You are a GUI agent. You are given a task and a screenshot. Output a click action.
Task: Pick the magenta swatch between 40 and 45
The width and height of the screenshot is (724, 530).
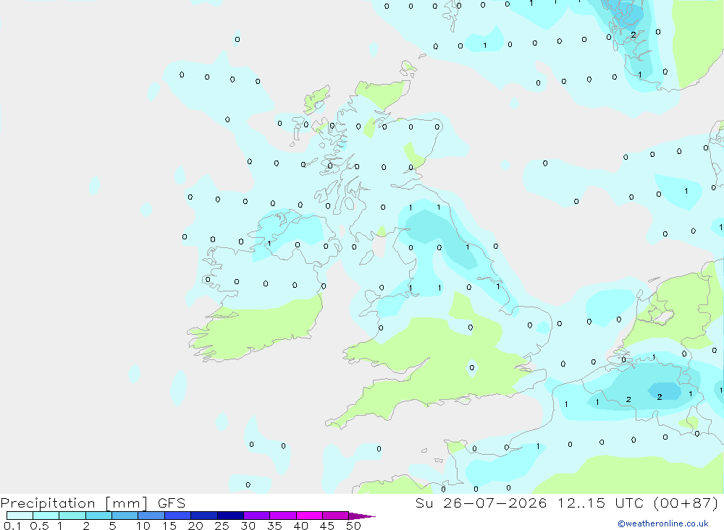point(309,516)
